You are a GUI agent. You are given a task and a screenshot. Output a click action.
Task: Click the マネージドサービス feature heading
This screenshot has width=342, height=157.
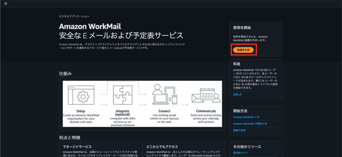coord(77,147)
